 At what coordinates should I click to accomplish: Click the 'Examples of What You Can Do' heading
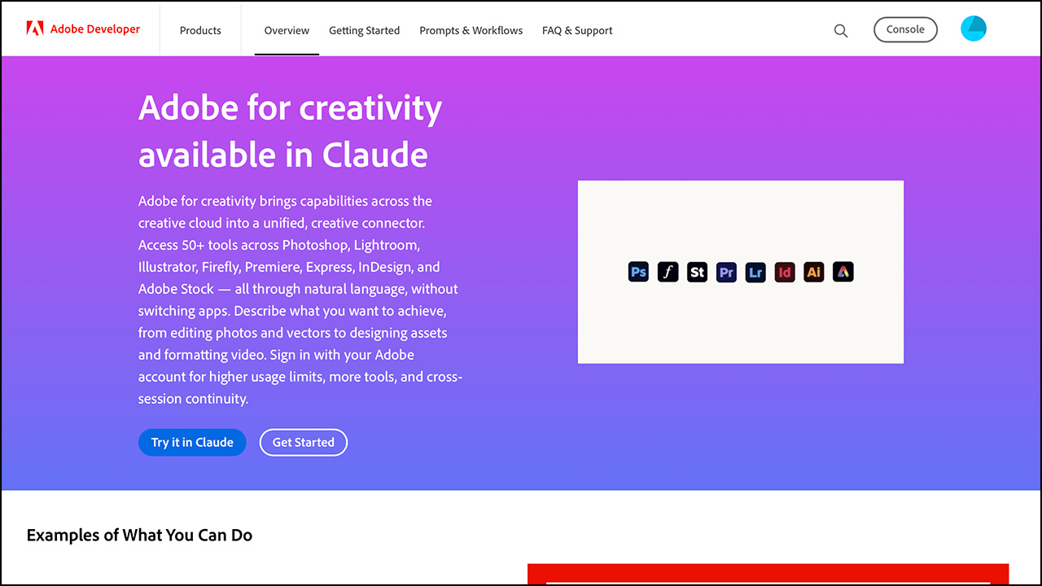click(x=139, y=535)
